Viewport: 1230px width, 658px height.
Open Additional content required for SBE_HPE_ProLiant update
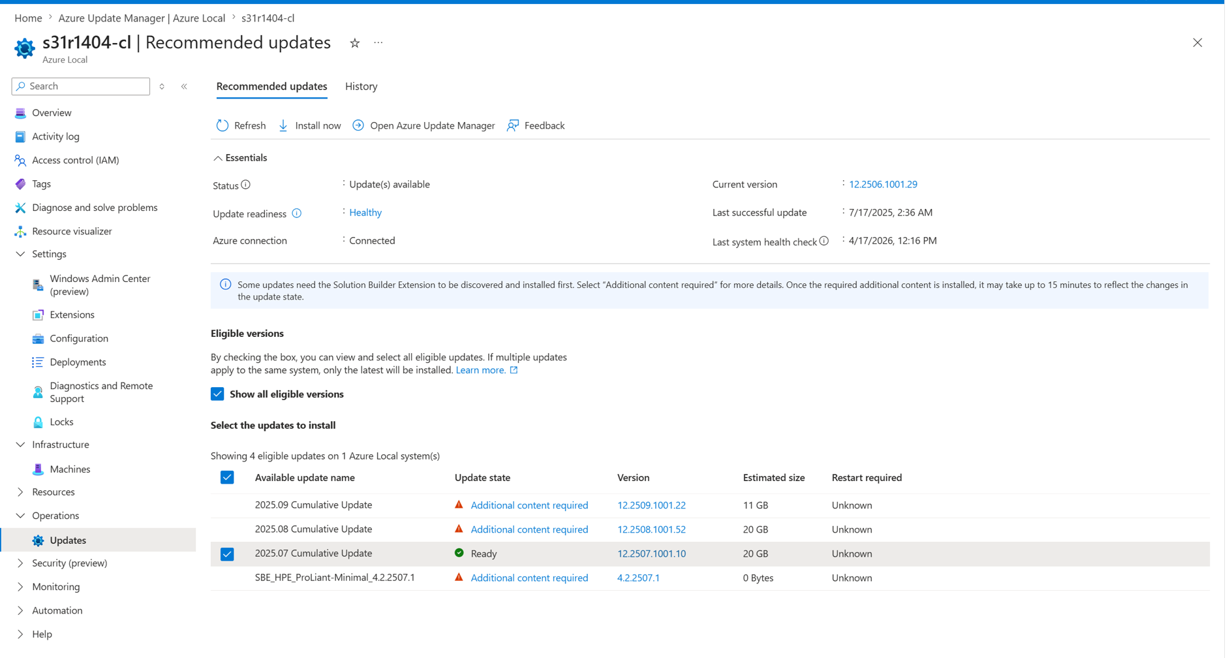[x=529, y=578]
